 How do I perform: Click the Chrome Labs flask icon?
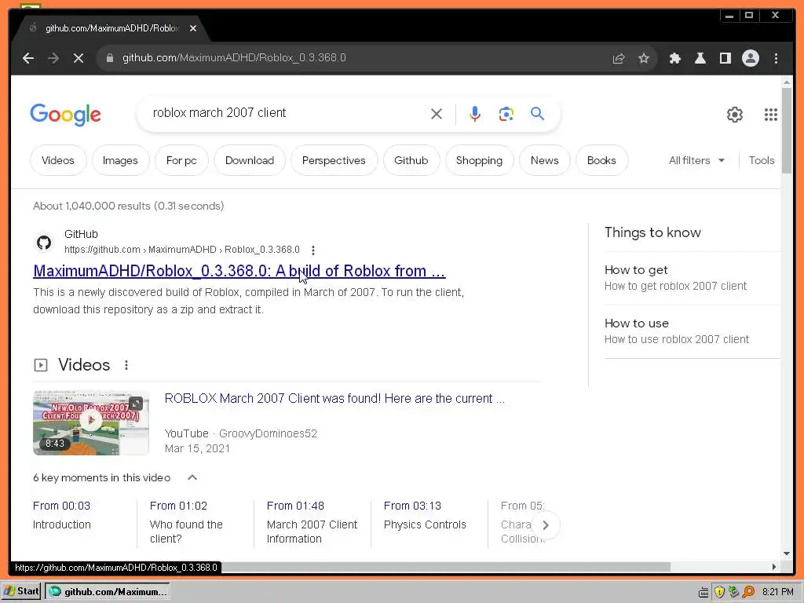click(700, 58)
